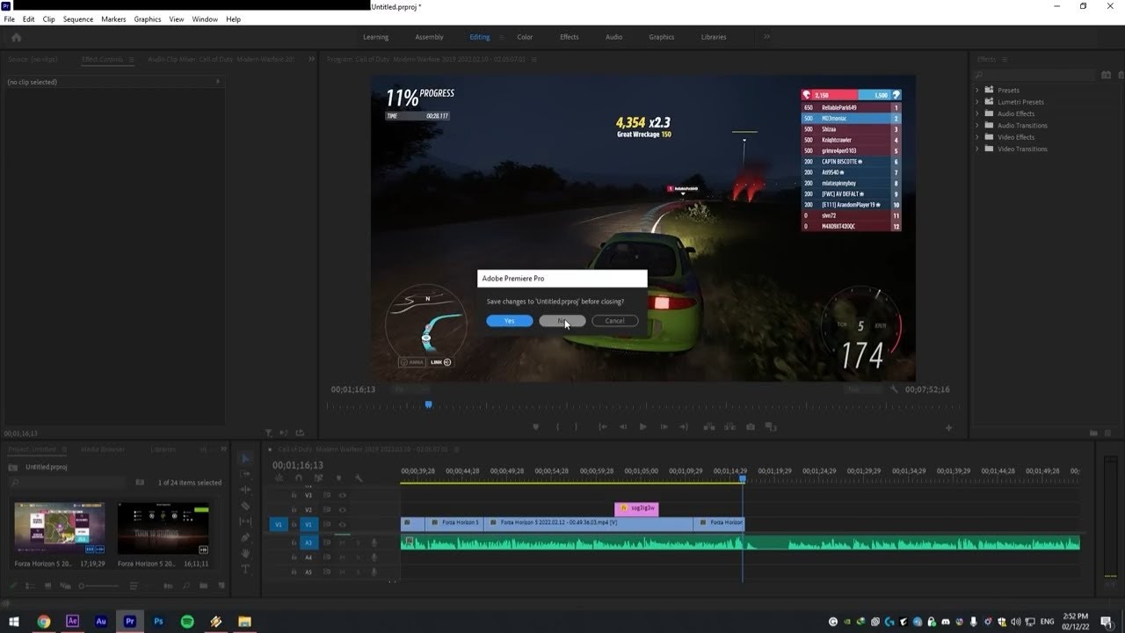
Task: Click the timeline playhead at 00;01;14;29
Action: click(743, 478)
